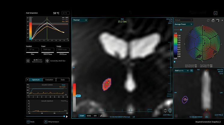Switch overlay to DOSE mode
This screenshot has height=125, width=224.
pos(89,115)
